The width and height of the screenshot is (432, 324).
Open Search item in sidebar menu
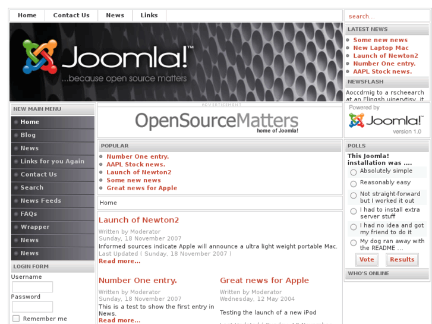tap(53, 188)
